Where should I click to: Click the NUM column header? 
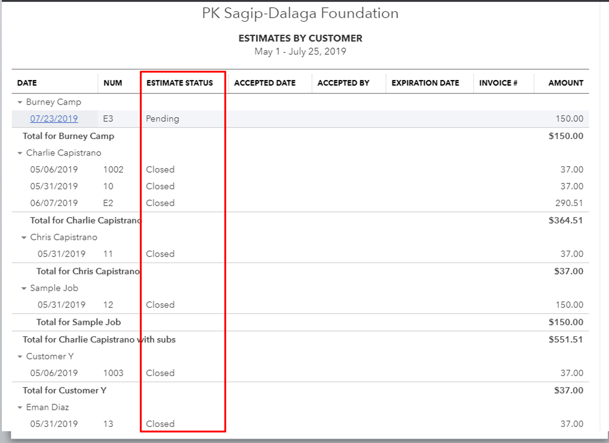tap(112, 83)
